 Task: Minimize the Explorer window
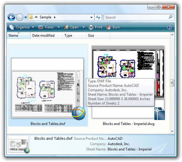151,7
